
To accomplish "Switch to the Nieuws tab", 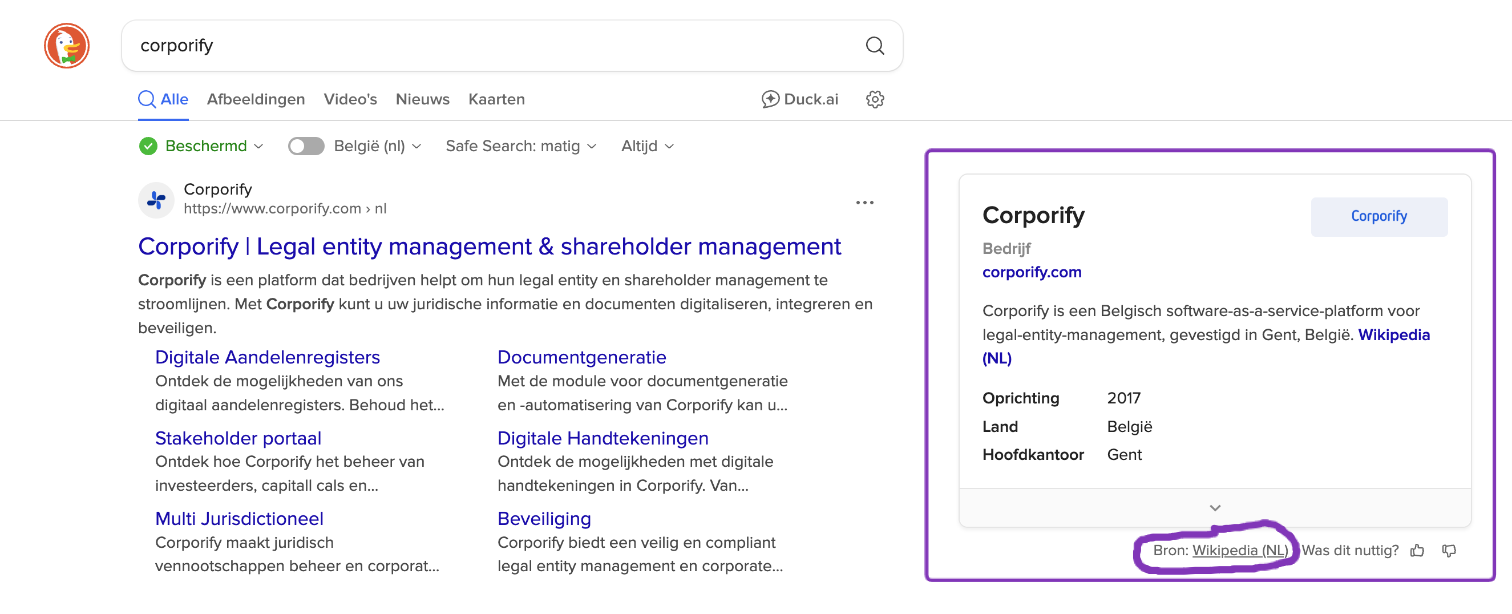I will [423, 99].
